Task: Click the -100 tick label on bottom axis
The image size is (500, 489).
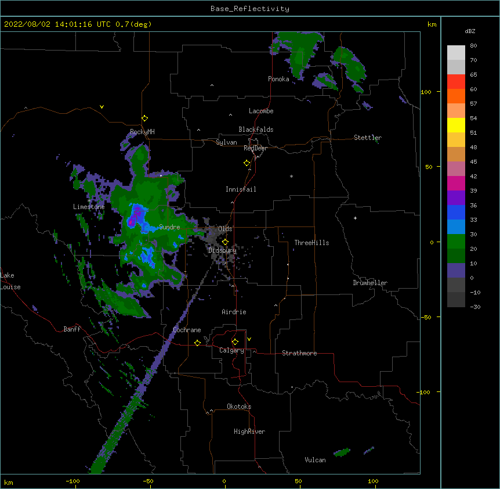Action: tap(73, 481)
